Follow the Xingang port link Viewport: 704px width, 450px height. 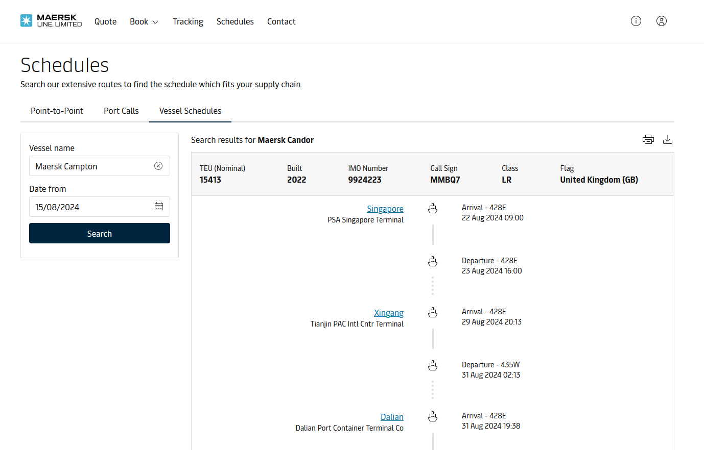tap(388, 313)
